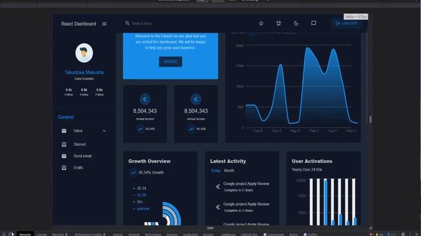Click the Inbox envelope icon
Screen dimensions: 421x236
(x=64, y=131)
